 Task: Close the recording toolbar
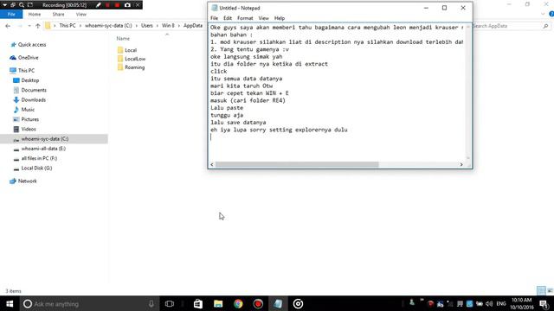pos(138,5)
